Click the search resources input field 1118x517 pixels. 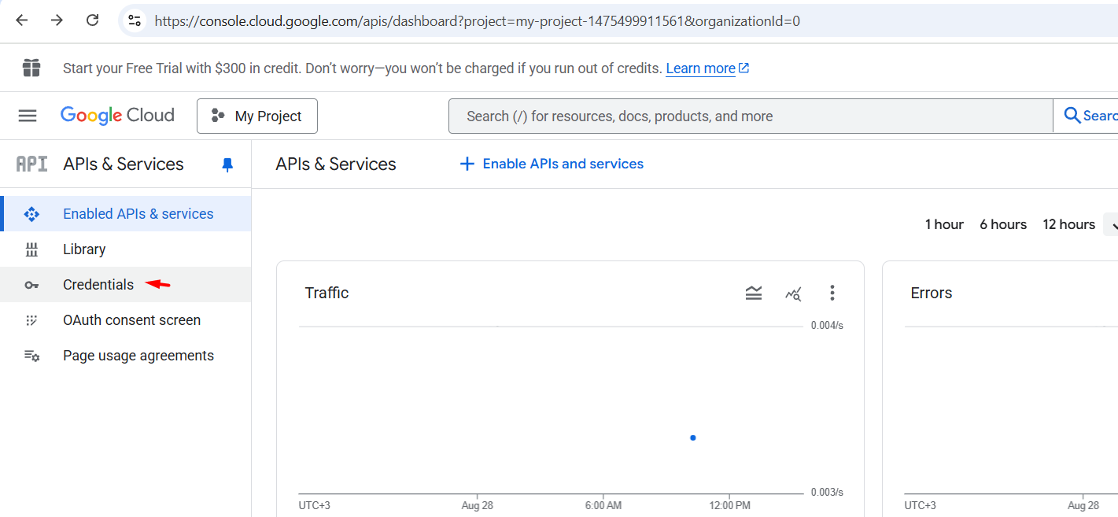click(x=747, y=116)
